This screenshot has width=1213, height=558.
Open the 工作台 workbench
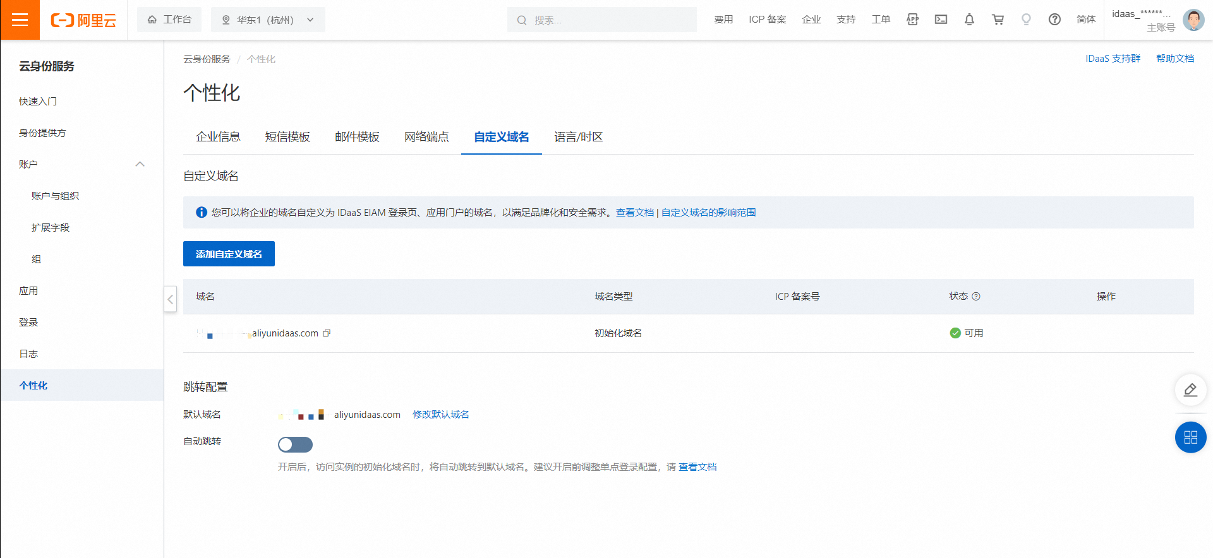169,20
